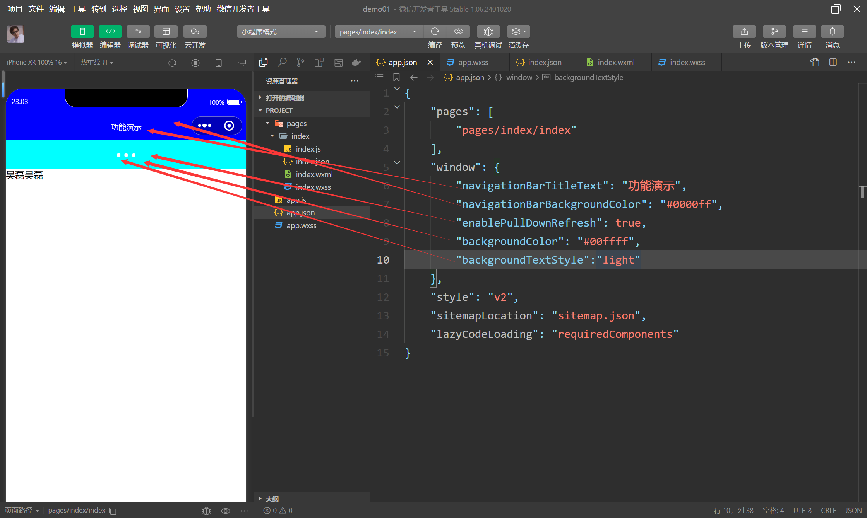Viewport: 867px width, 518px height.
Task: Click the Messages bell icon
Action: (x=832, y=32)
